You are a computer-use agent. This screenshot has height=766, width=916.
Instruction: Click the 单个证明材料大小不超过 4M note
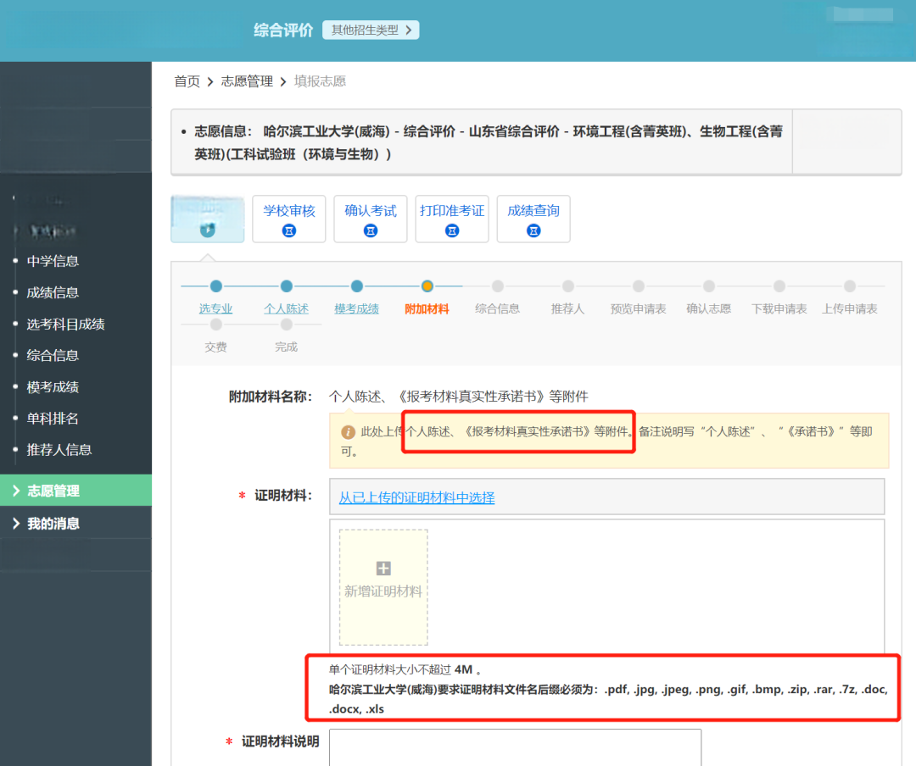(405, 669)
